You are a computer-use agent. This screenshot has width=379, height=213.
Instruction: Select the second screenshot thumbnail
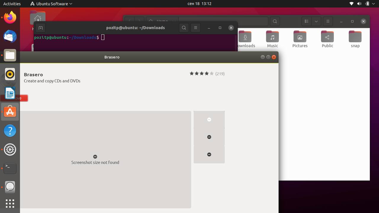[209, 137]
